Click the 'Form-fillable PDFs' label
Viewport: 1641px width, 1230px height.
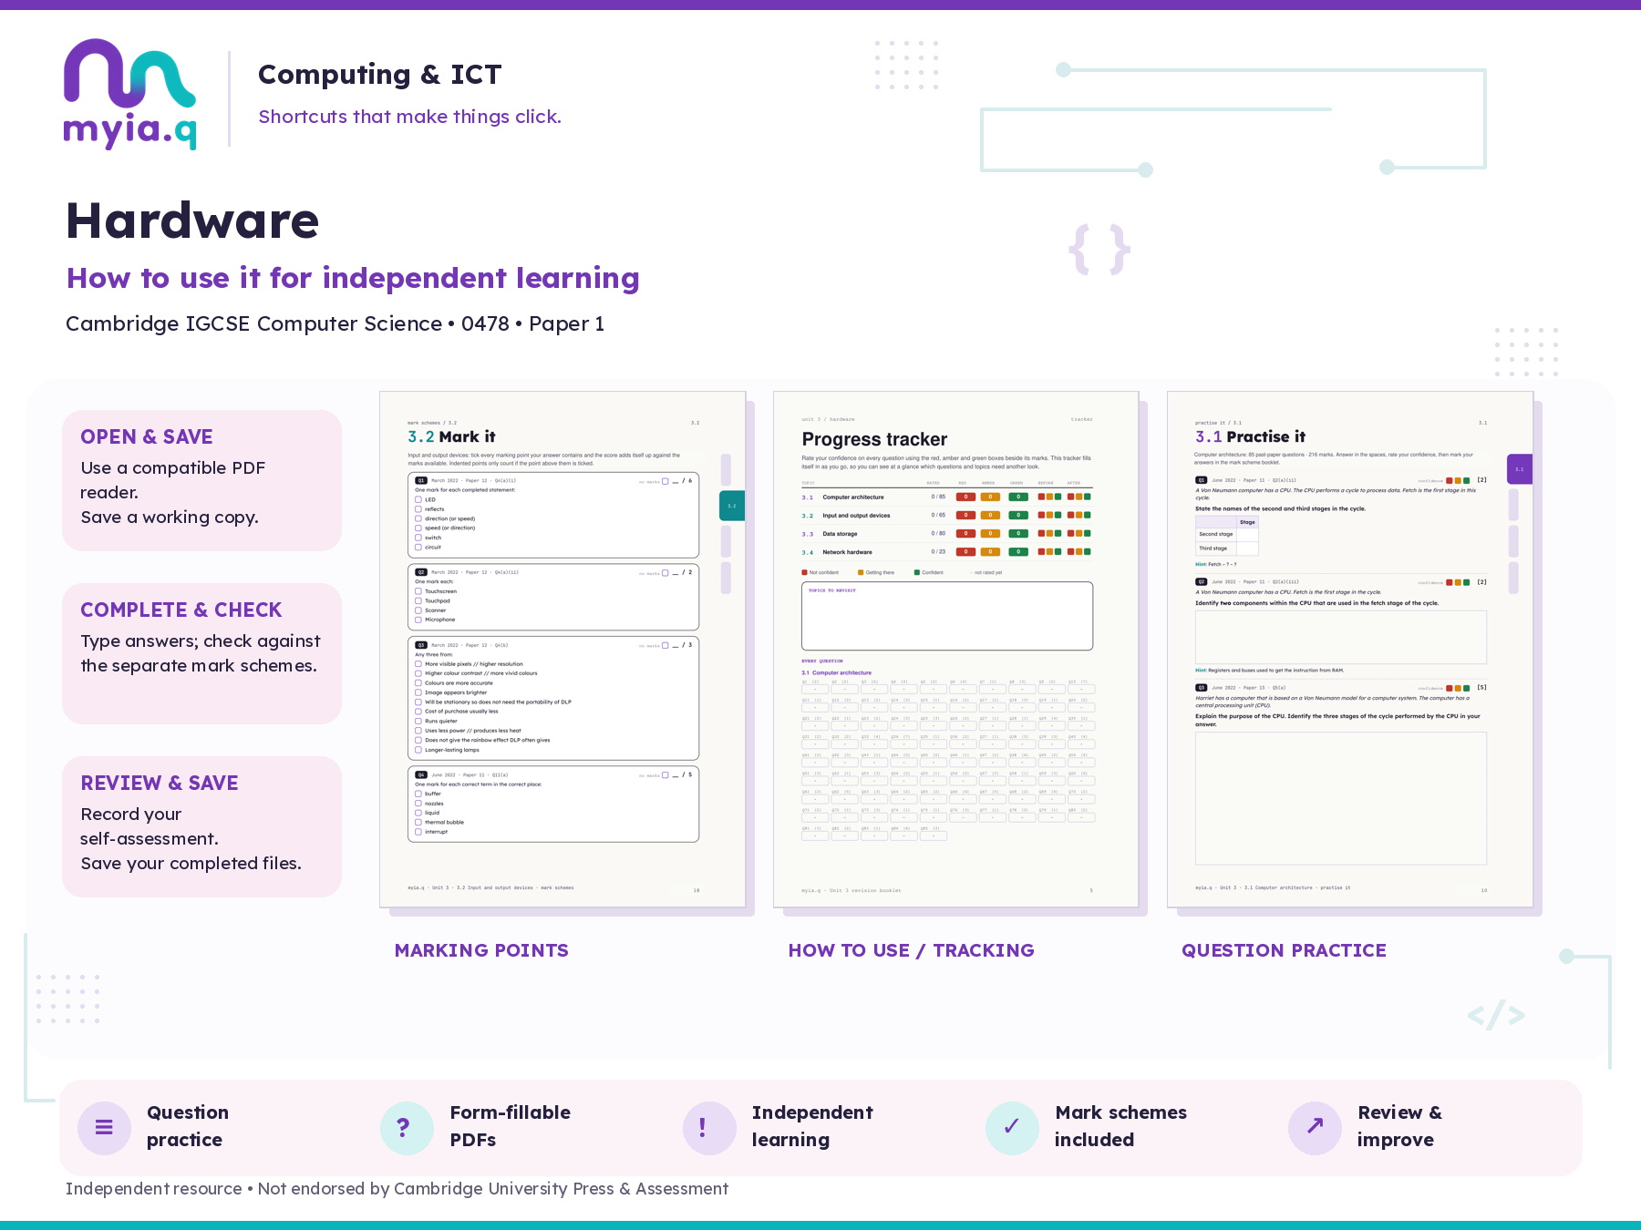[511, 1126]
